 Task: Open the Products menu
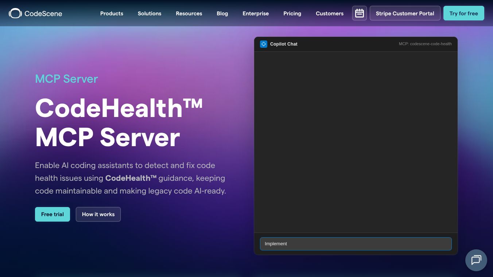tap(112, 13)
